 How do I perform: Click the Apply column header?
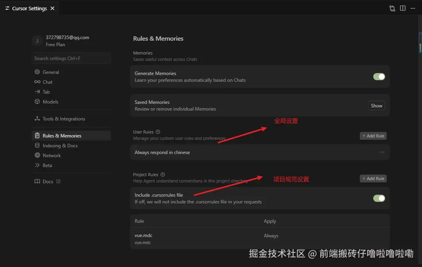point(270,221)
